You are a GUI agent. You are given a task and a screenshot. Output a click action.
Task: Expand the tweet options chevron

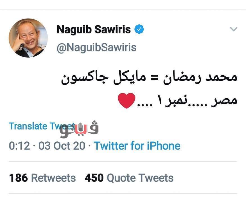[x=233, y=29]
